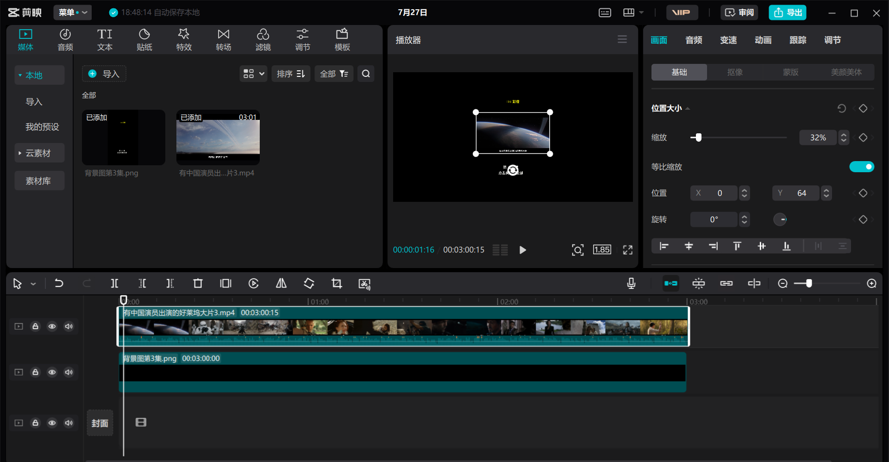Open the layout dropdown arrow in title bar
This screenshot has width=889, height=462.
click(641, 12)
